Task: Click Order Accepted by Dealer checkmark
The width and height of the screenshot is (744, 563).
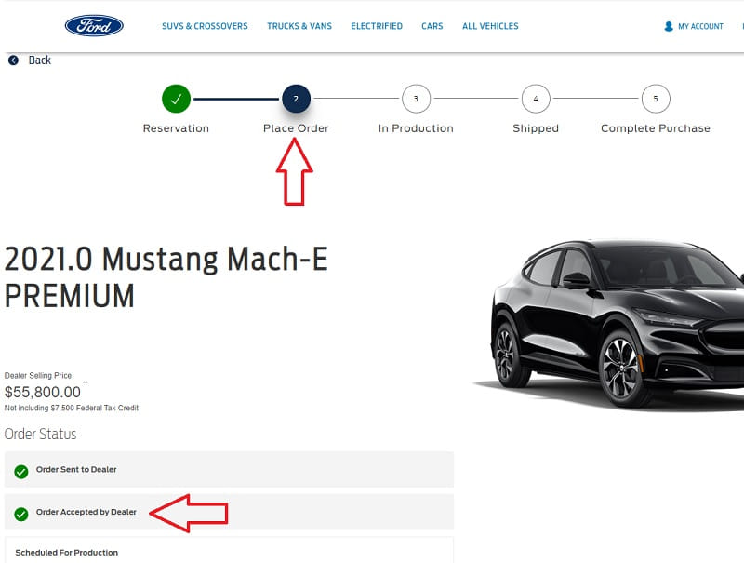Action: point(20,514)
